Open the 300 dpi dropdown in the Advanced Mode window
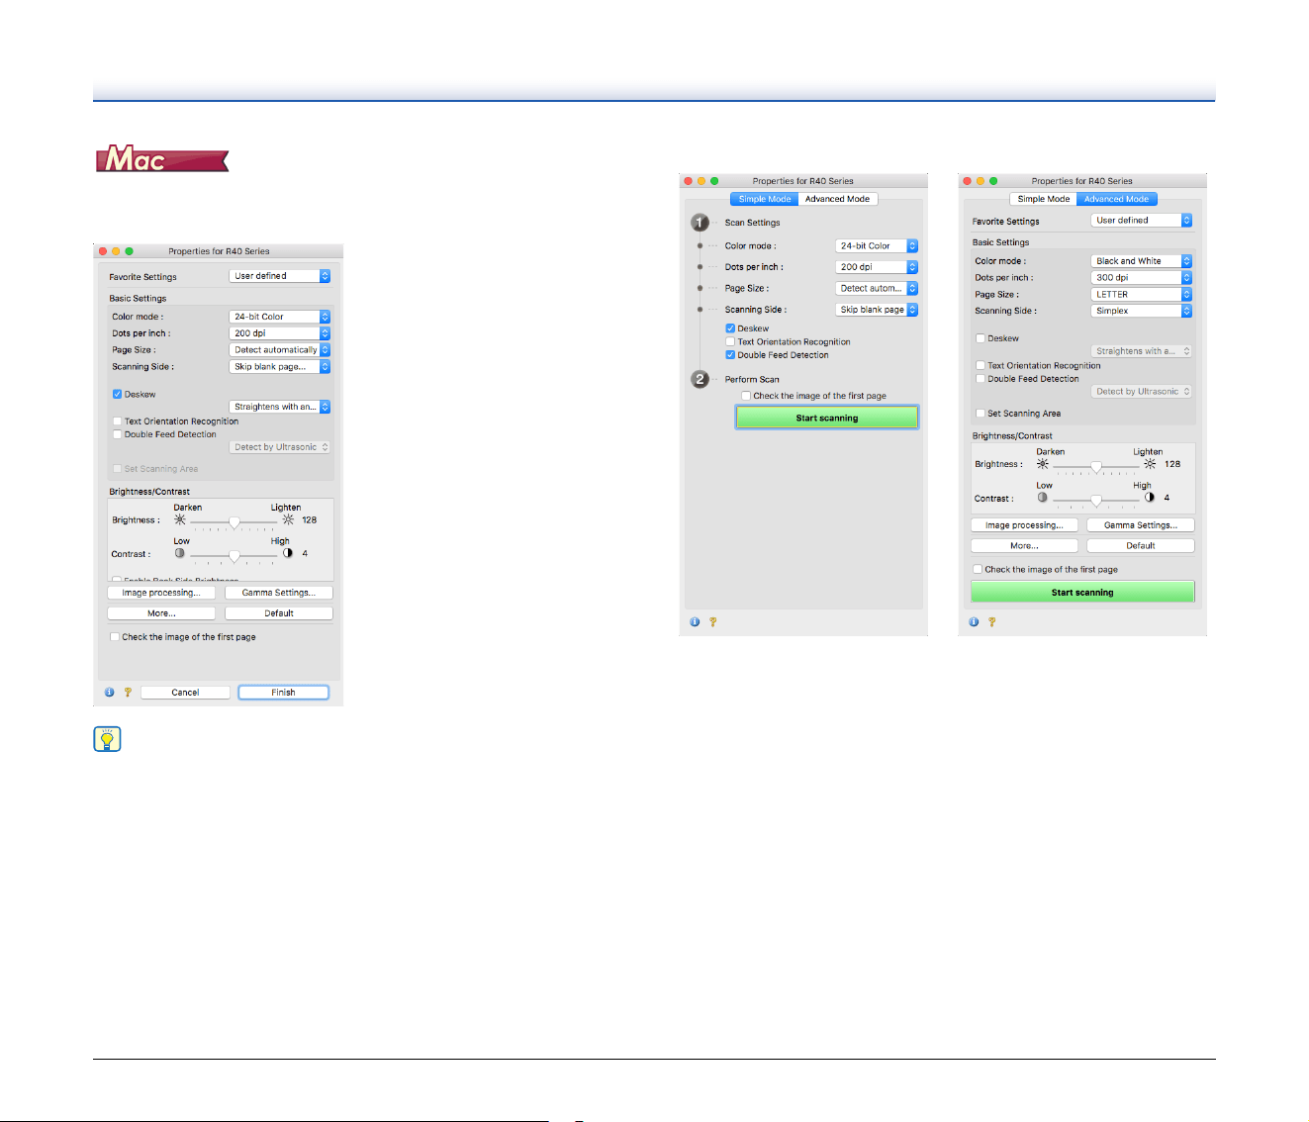The image size is (1309, 1122). [1142, 278]
